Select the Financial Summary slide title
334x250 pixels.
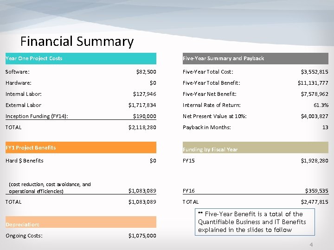point(77,42)
